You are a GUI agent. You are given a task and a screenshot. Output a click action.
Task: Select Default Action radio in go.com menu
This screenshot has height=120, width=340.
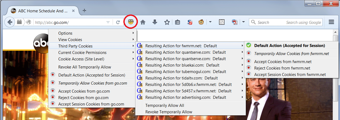(x=53, y=75)
